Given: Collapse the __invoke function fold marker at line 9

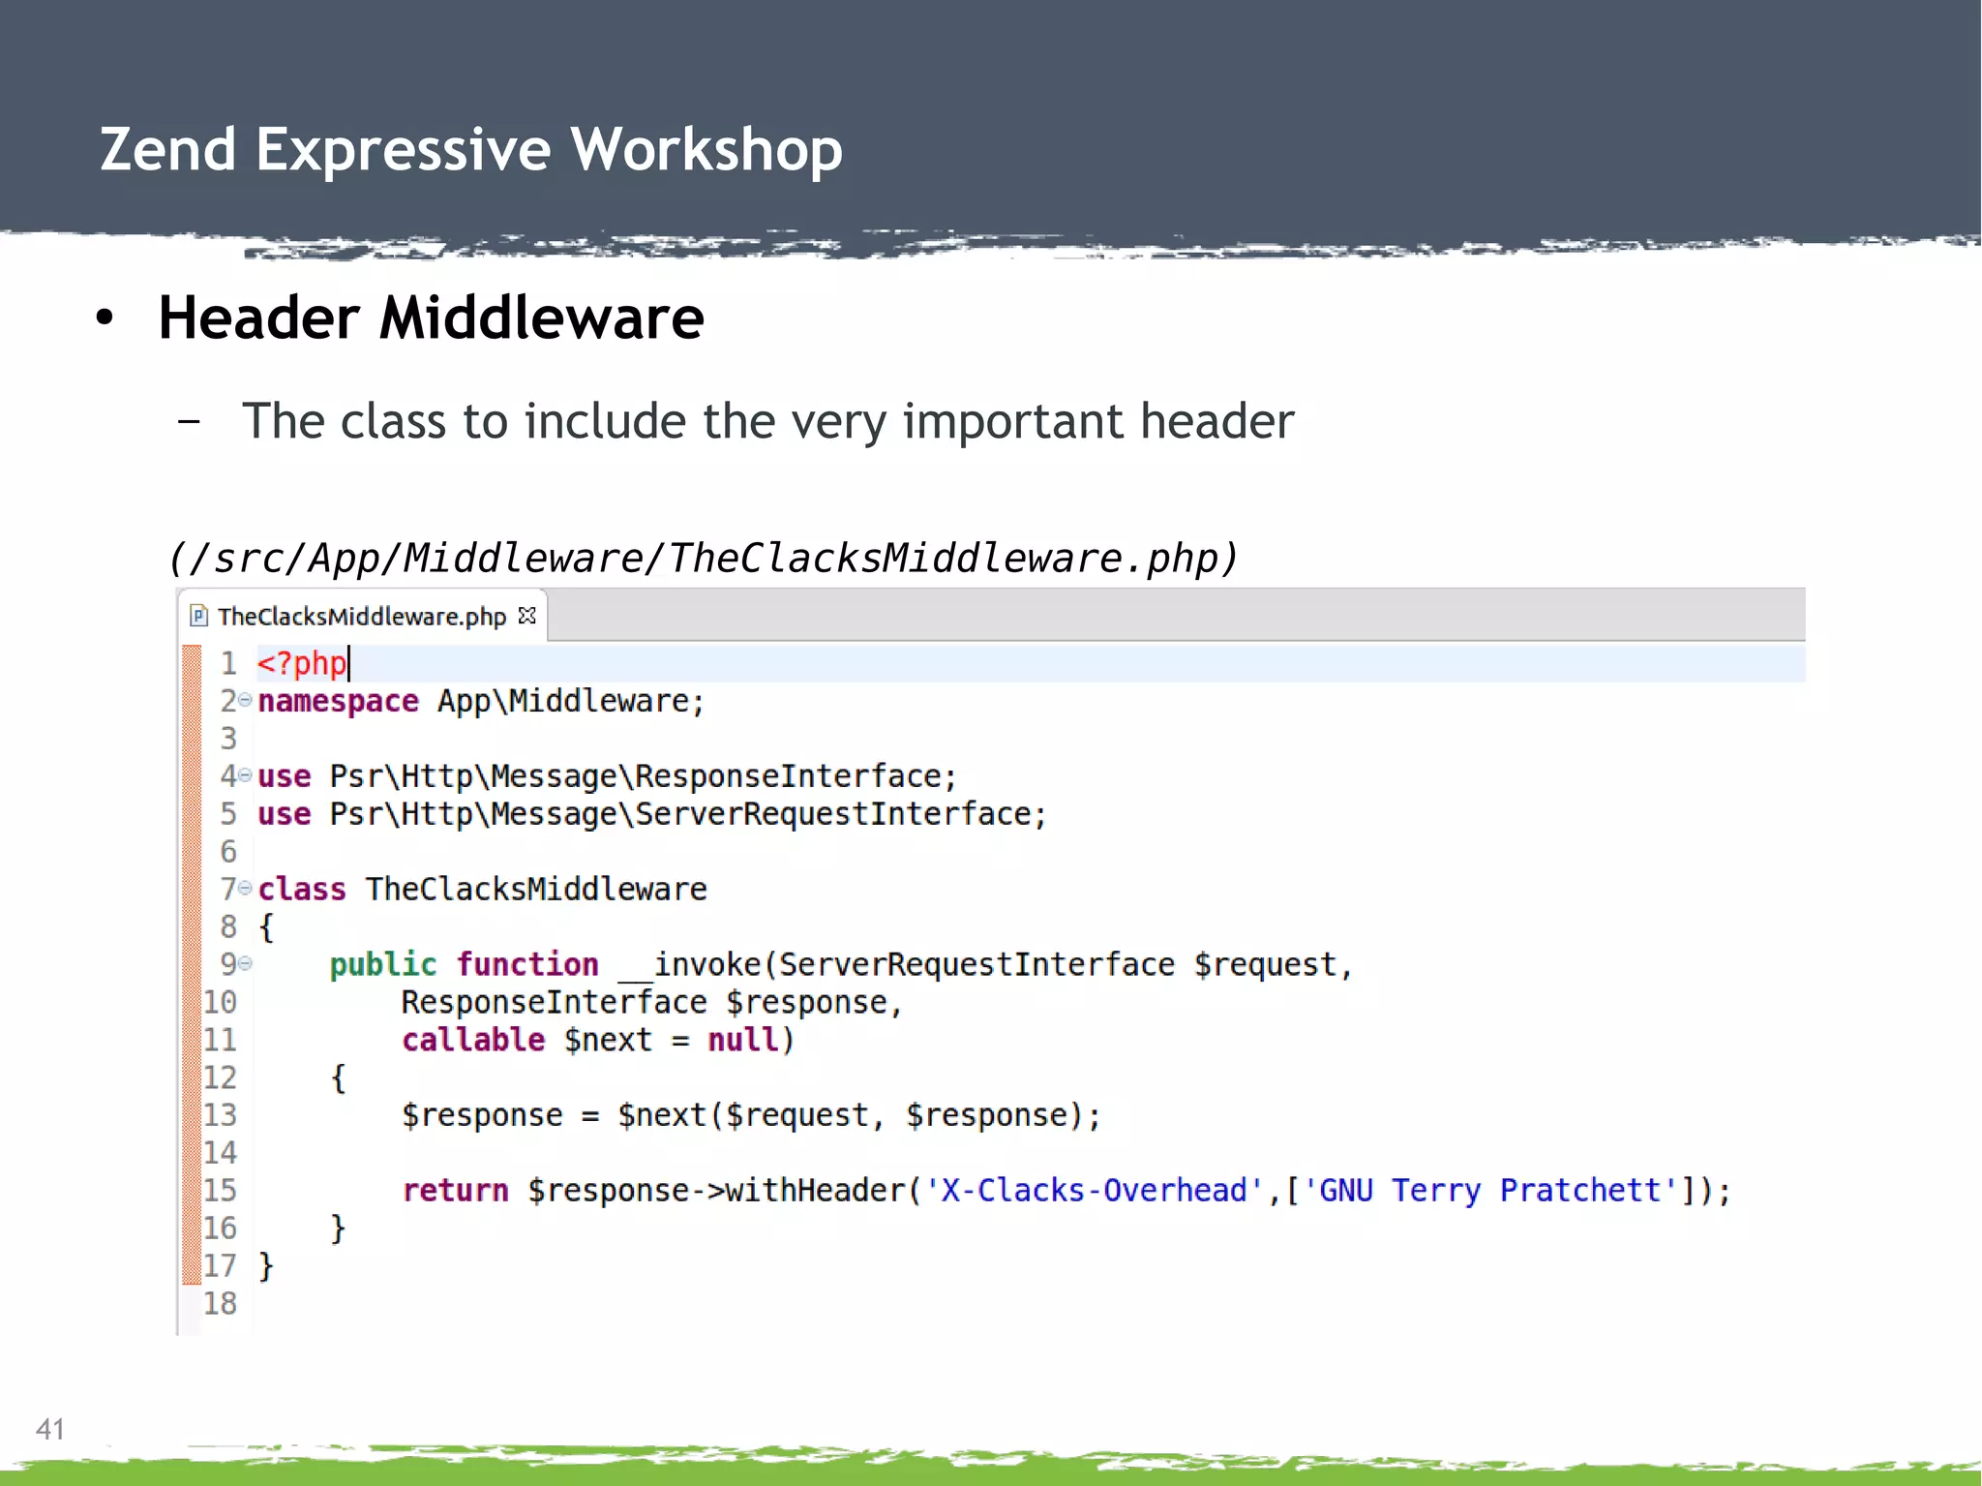Looking at the screenshot, I should click(x=245, y=963).
